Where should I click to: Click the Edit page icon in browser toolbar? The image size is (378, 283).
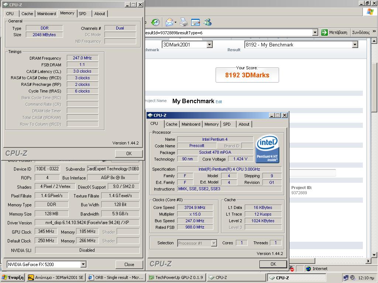pyautogui.click(x=196, y=22)
